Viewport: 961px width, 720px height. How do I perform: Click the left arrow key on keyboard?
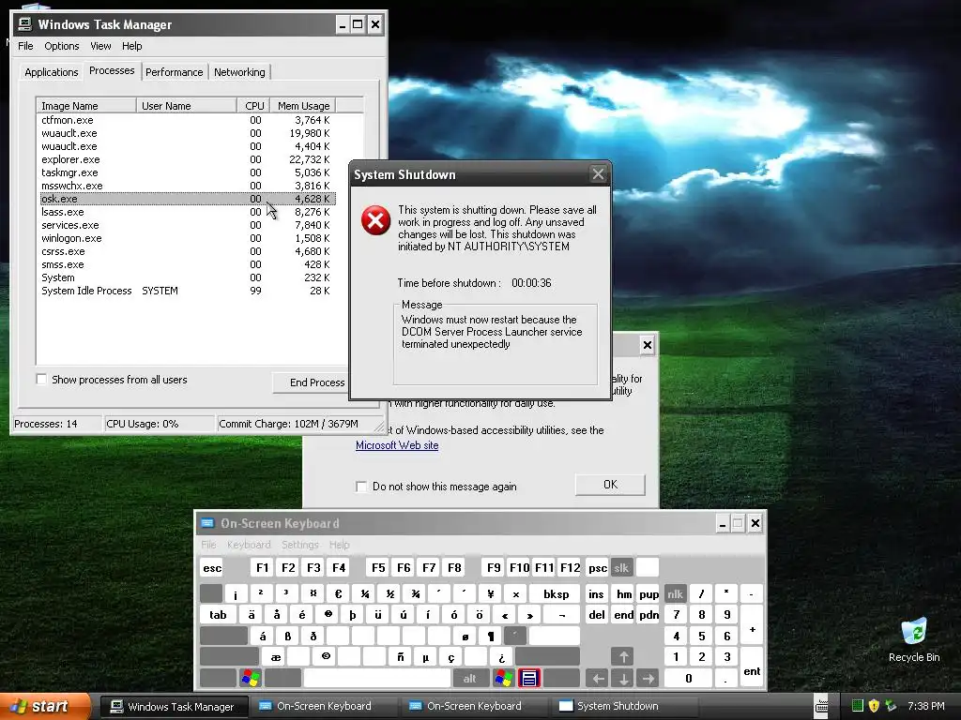coord(598,678)
